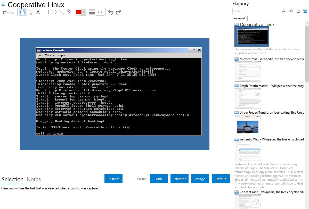Open the line width 4 dropdown
Screen dimensions: 309x209
100,12
